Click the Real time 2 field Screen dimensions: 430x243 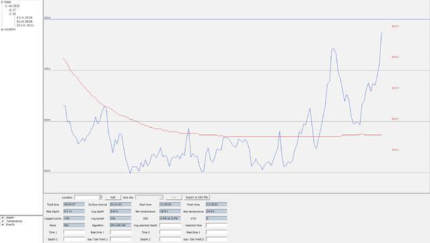(217, 232)
